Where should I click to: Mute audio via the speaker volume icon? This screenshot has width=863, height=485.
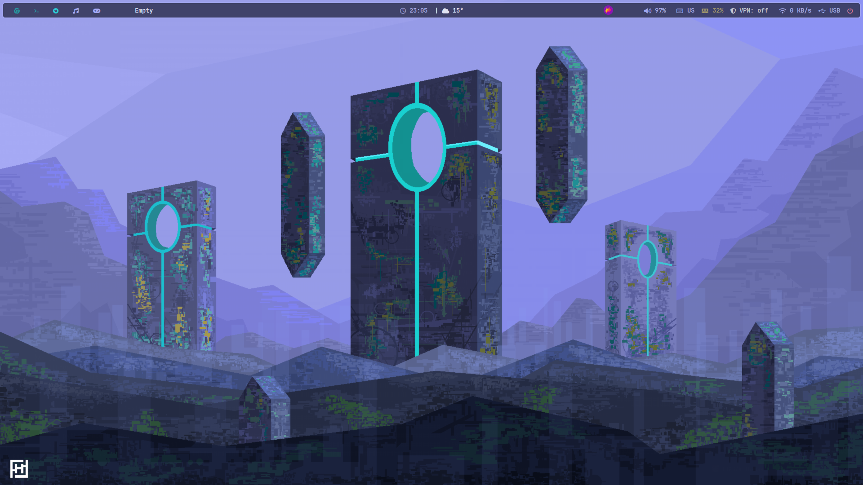coord(647,11)
